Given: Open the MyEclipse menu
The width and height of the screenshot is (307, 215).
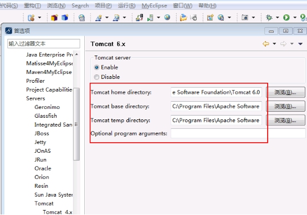Looking at the screenshot, I should tap(154, 6).
